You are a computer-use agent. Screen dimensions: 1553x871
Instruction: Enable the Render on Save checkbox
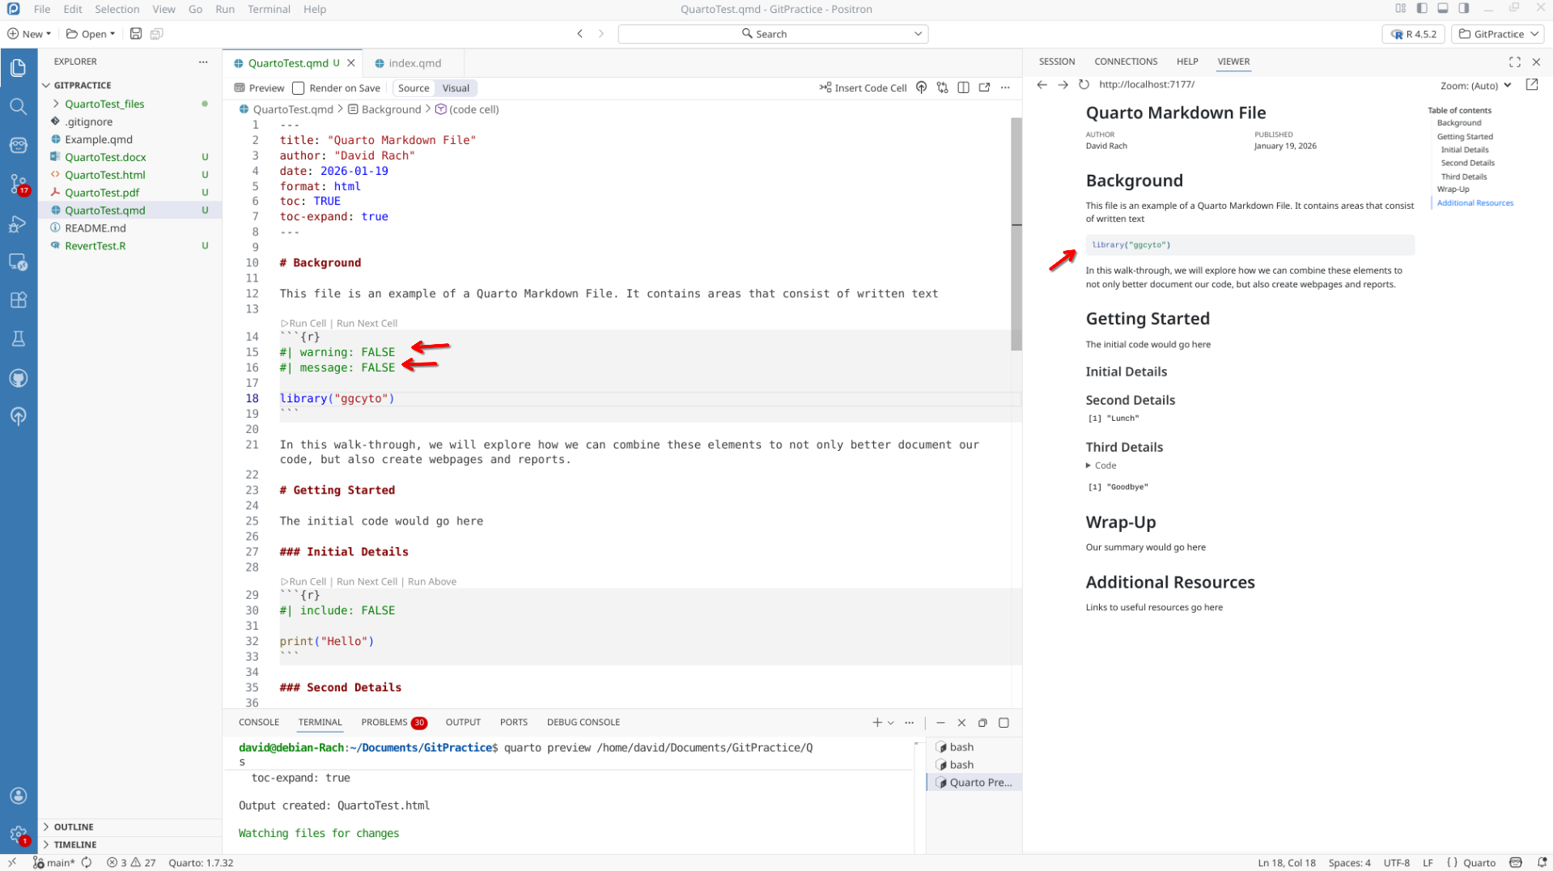point(299,88)
